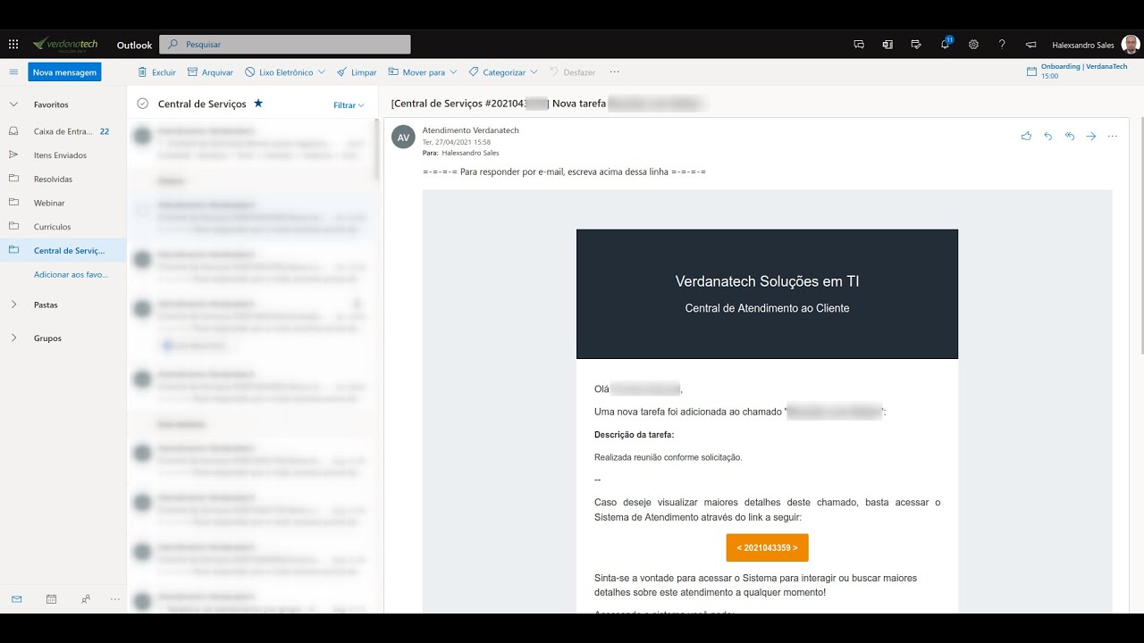Image resolution: width=1144 pixels, height=643 pixels.
Task: Open more actions ellipsis in message
Action: (1112, 137)
